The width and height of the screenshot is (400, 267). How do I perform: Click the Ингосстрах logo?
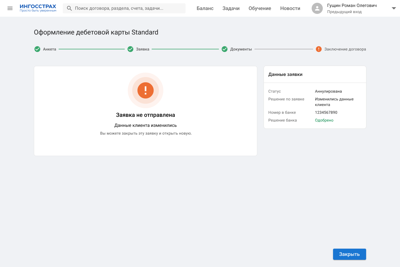[x=38, y=8]
